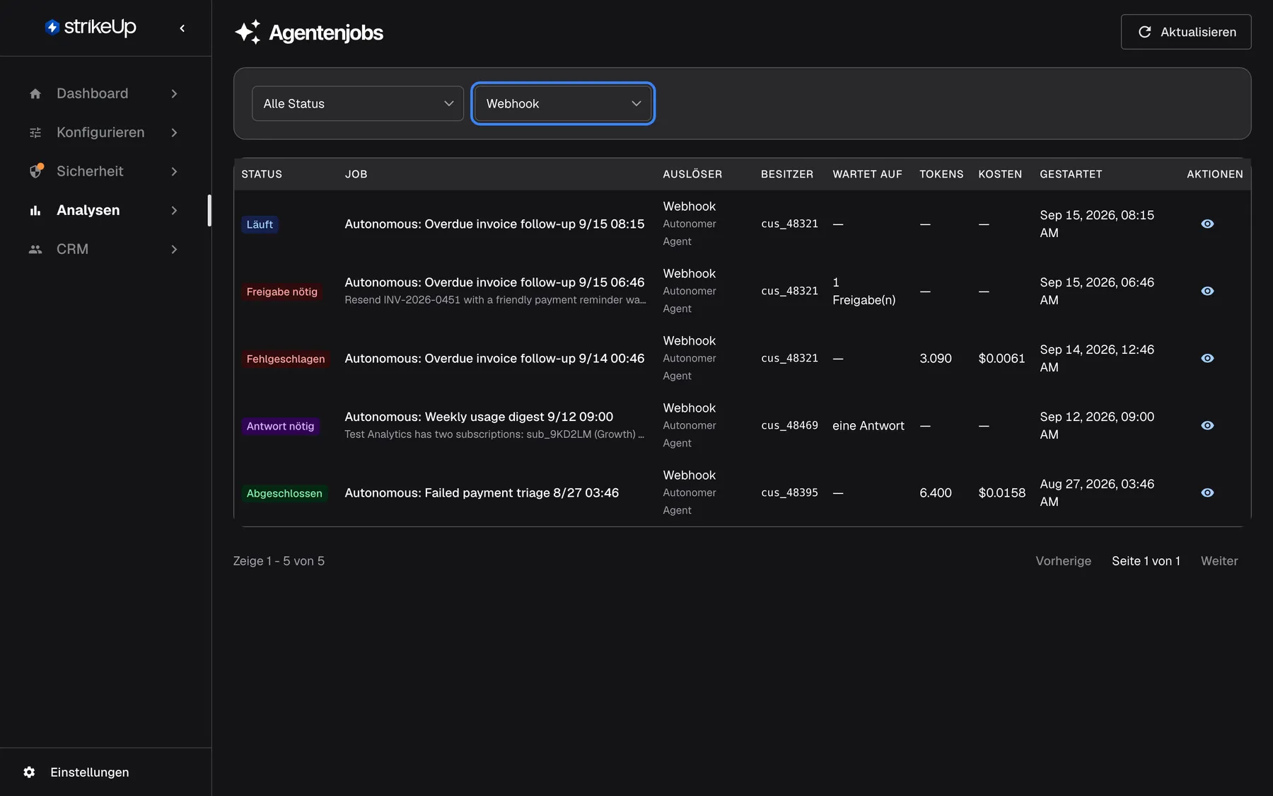Viewport: 1273px width, 796px height.
Task: Click the Läuft status badge
Action: pos(260,224)
